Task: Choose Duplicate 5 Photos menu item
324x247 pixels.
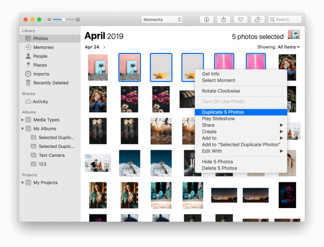Action: pyautogui.click(x=223, y=112)
